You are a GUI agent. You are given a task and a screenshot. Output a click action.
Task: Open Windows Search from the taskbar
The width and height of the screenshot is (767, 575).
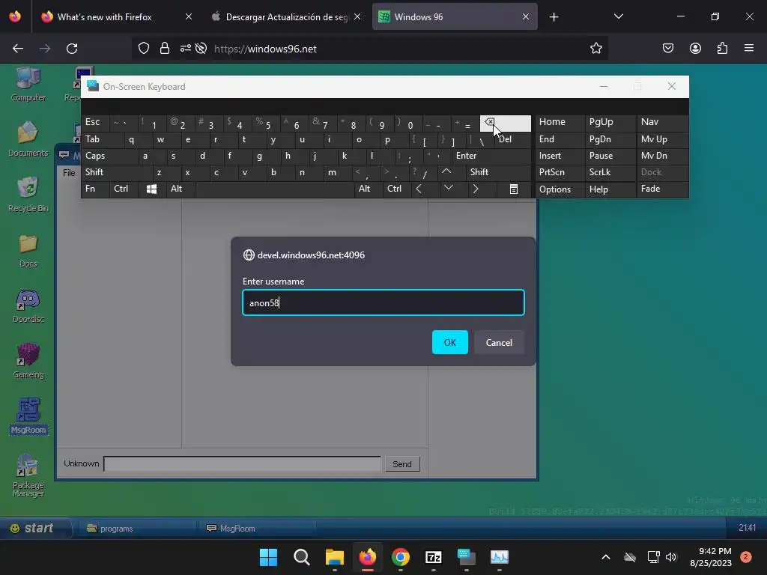click(x=301, y=557)
